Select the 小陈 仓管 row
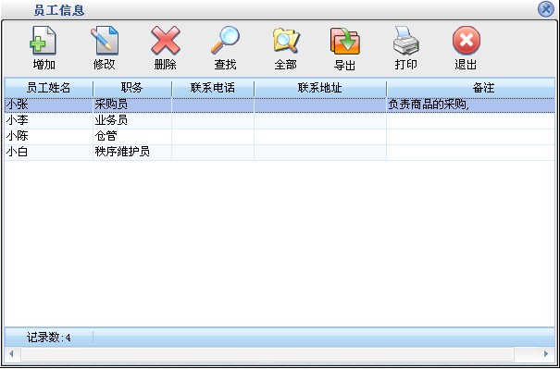This screenshot has width=560, height=369. (280, 137)
